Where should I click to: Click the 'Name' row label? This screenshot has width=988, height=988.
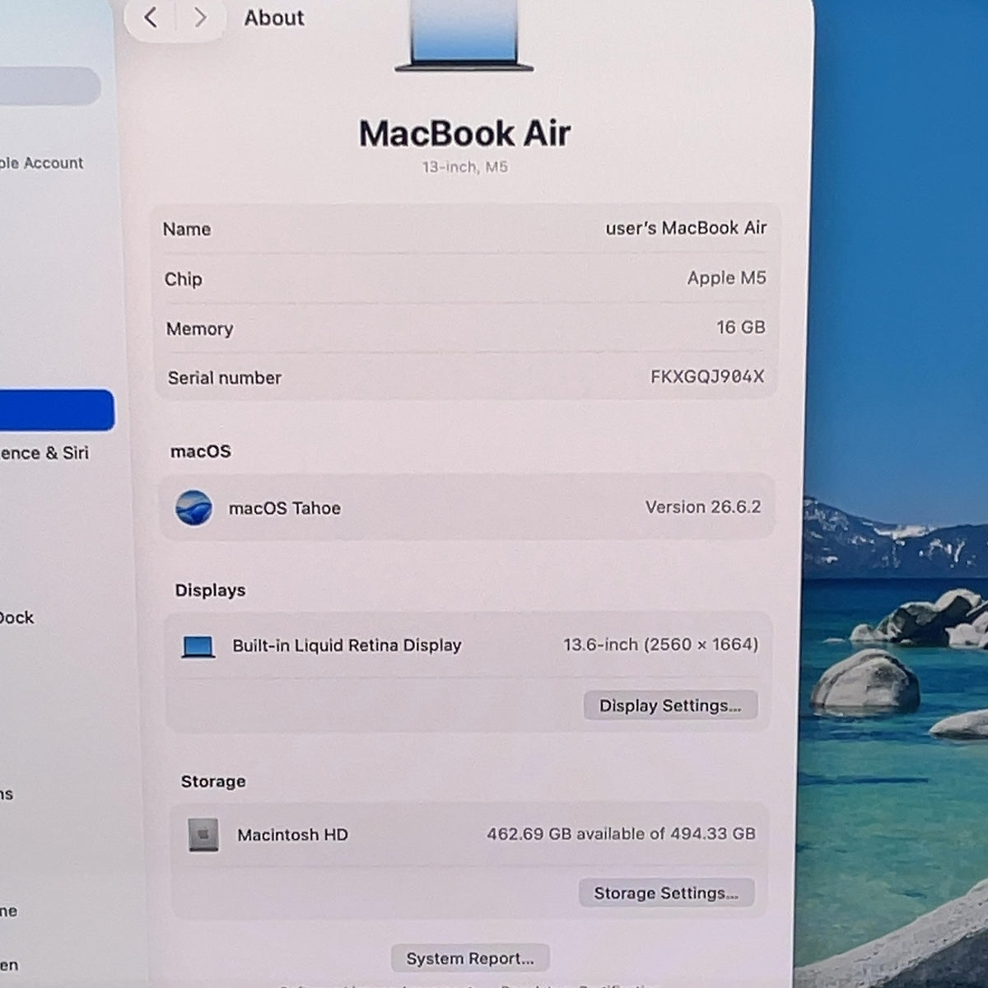186,229
